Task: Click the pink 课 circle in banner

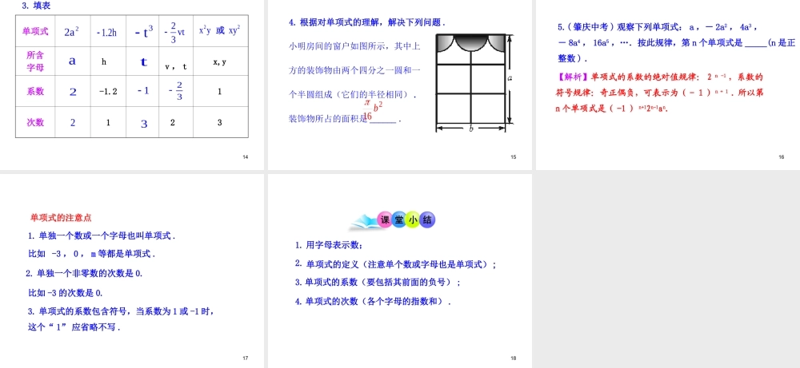Action: coord(384,220)
